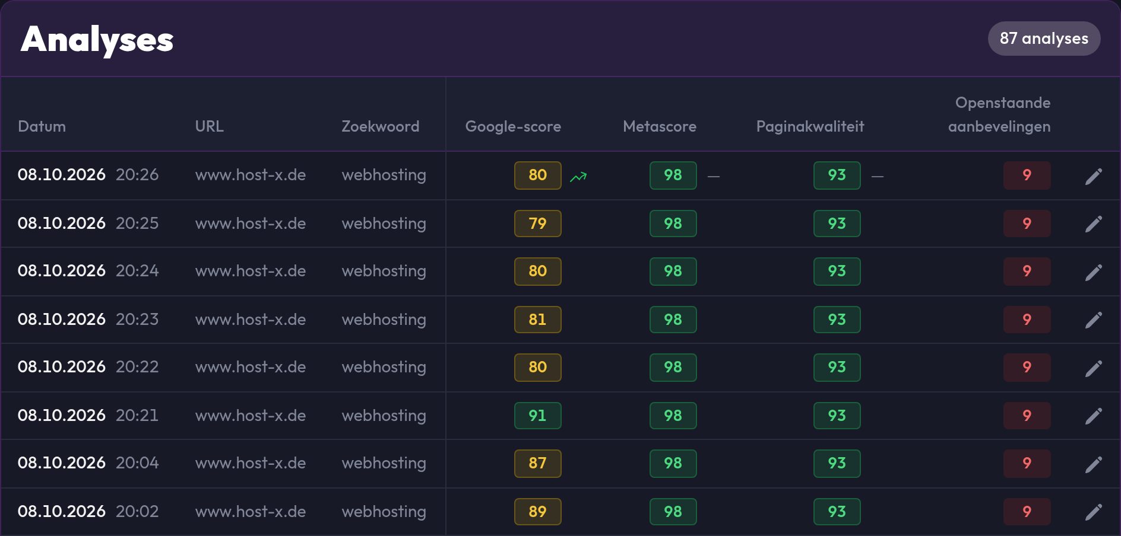Click the 08.10.2026 20:21 date cell
This screenshot has height=536, width=1121.
[88, 416]
